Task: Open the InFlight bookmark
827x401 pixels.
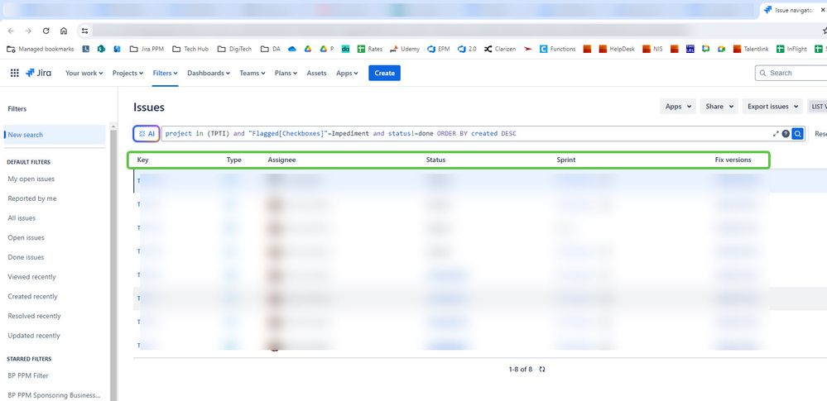Action: 791,49
